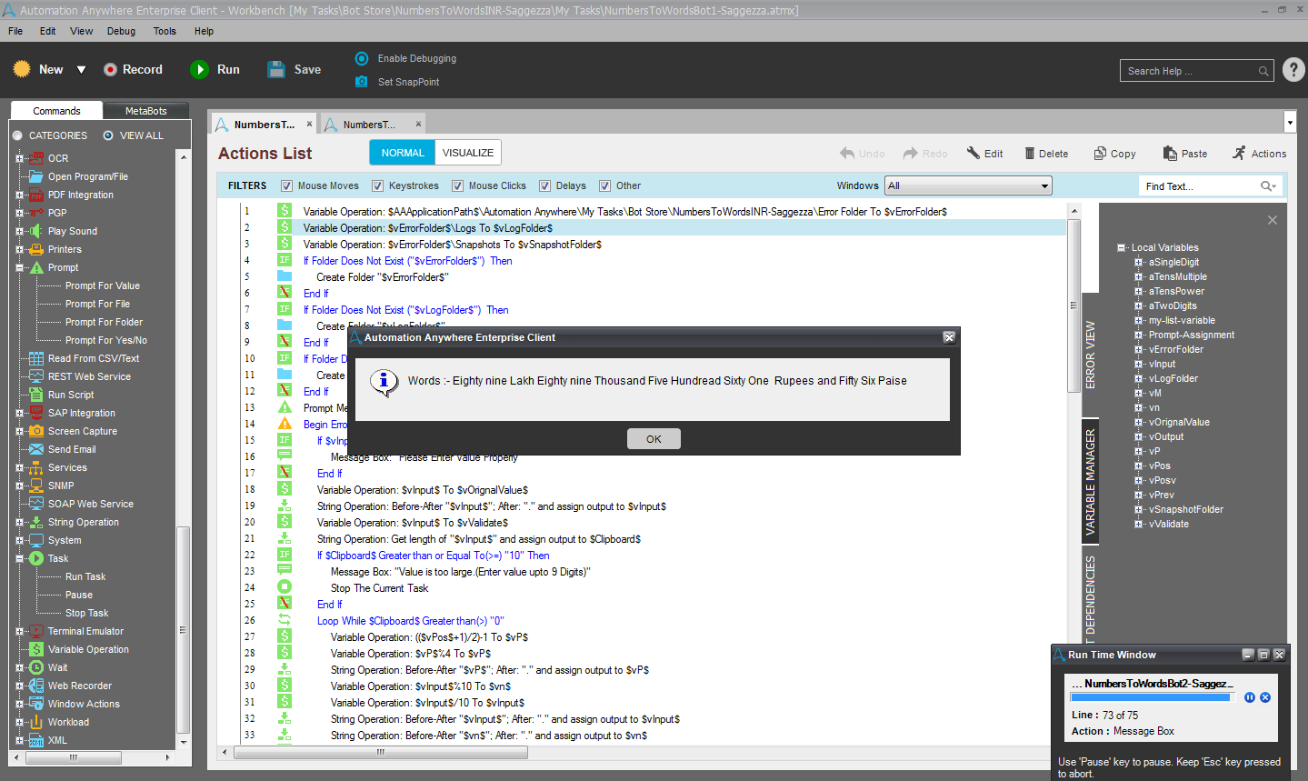Expand the aSingleDigit variable node

click(x=1139, y=263)
